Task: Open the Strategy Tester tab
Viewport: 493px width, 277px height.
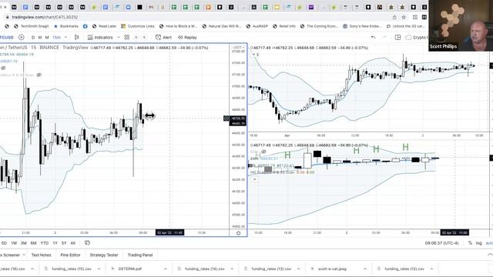Action: 104,255
